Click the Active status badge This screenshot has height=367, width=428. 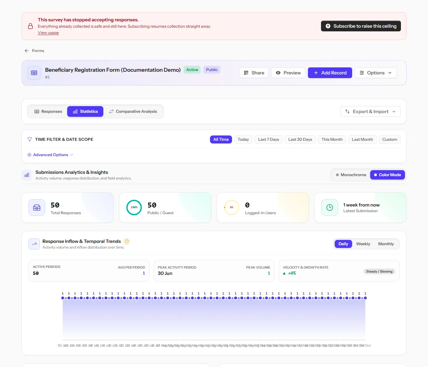click(x=192, y=70)
